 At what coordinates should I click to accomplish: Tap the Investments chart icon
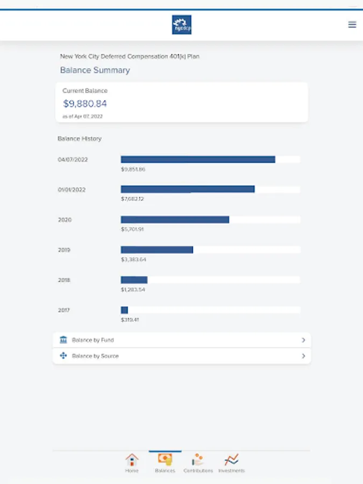pos(231,460)
